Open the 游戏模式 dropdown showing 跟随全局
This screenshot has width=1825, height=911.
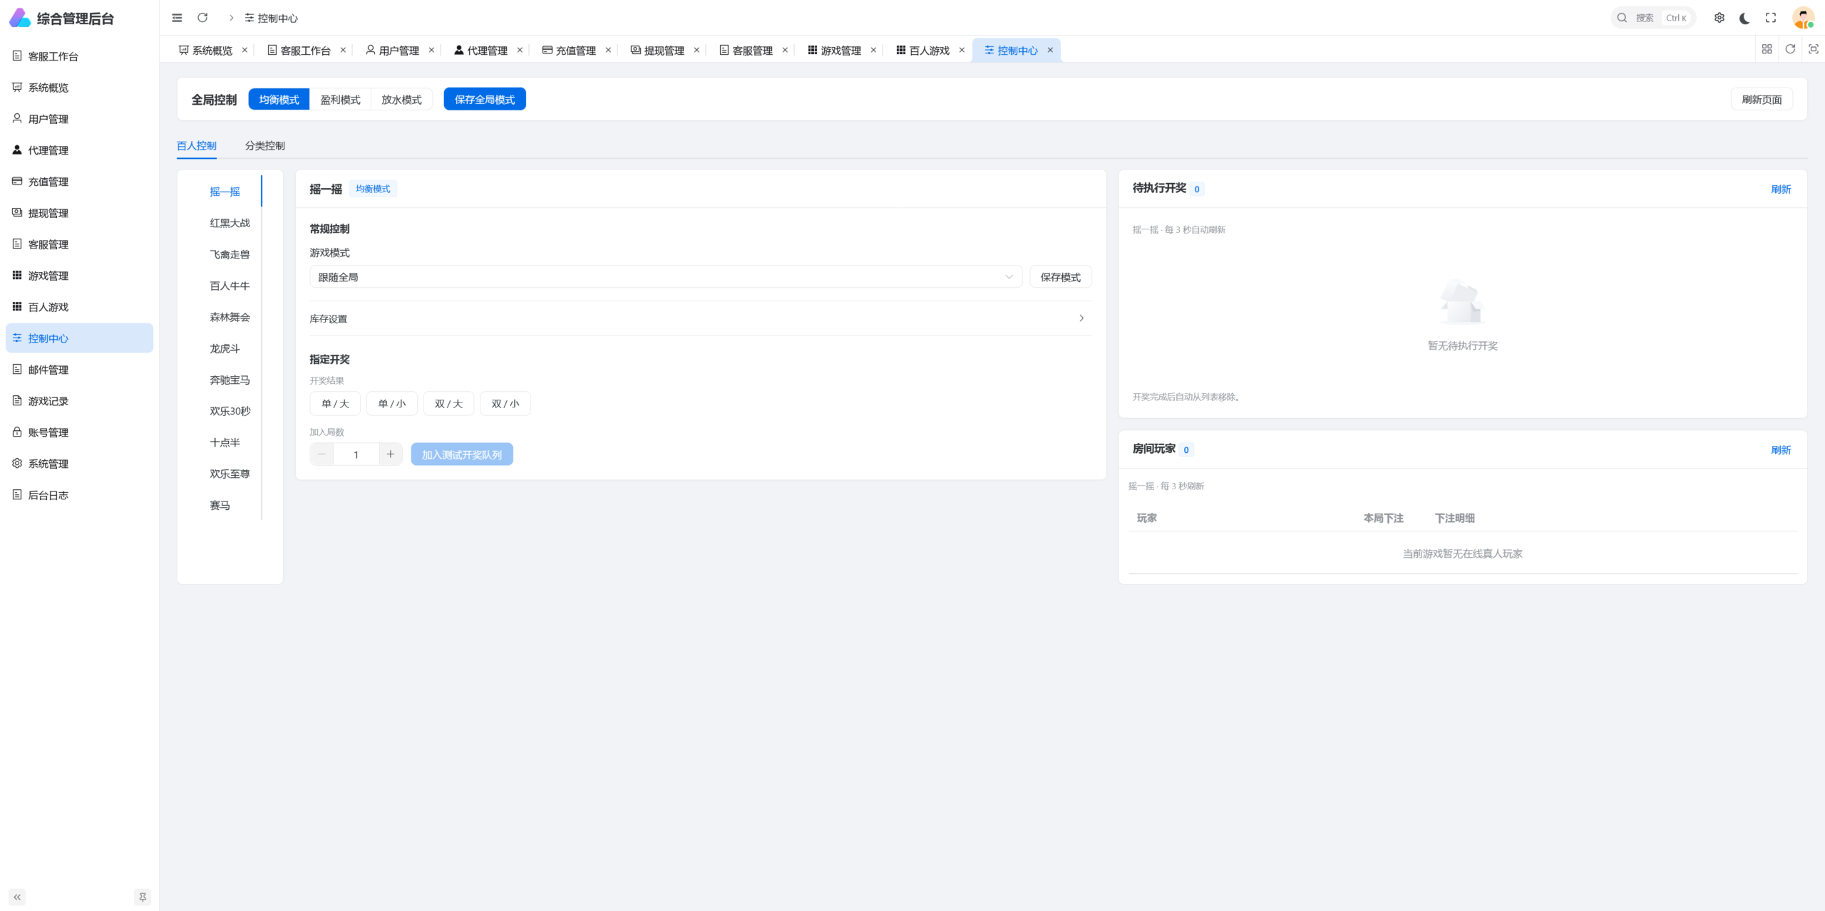pyautogui.click(x=666, y=277)
